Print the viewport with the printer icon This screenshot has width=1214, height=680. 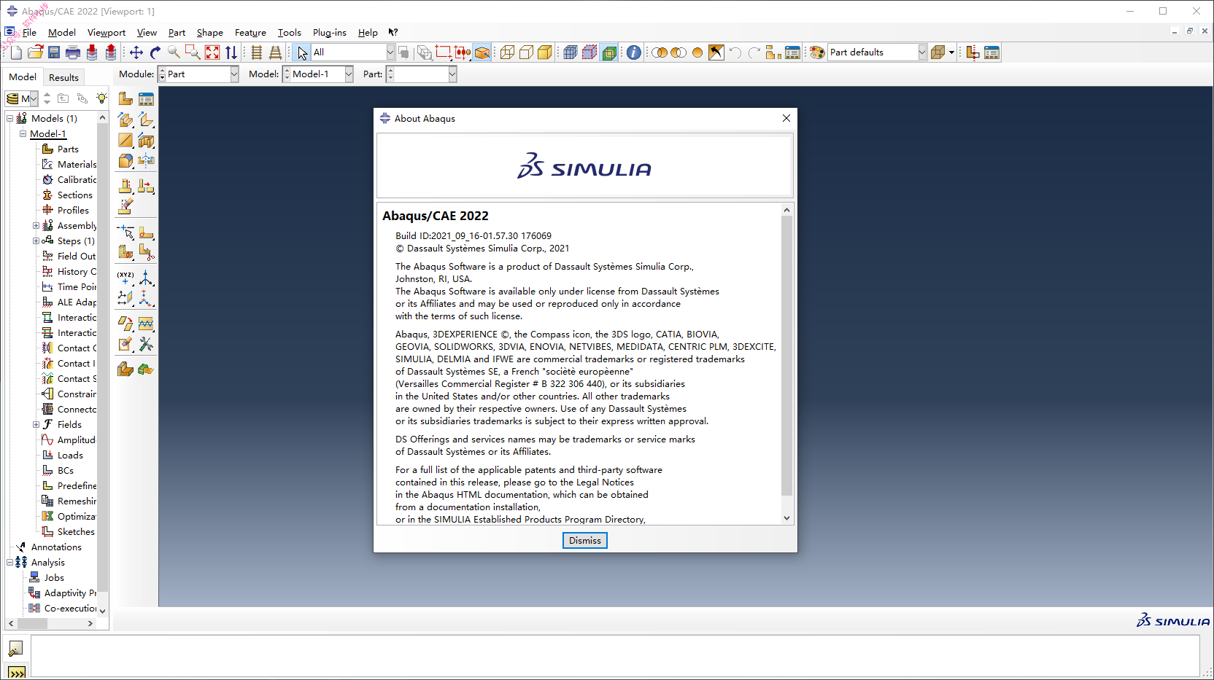click(73, 52)
